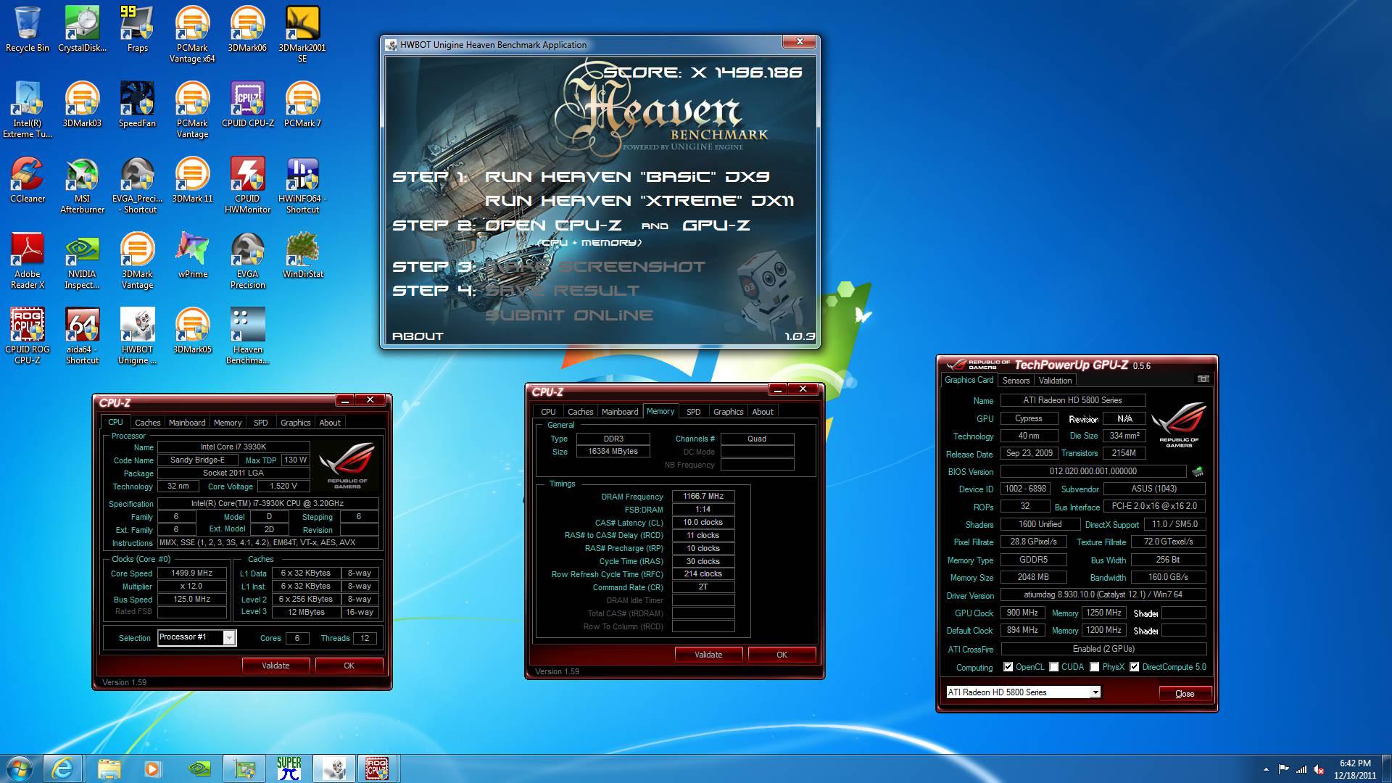Open the ATI Radeon HD 5800 Series dropdown
The width and height of the screenshot is (1392, 783).
[x=1095, y=692]
